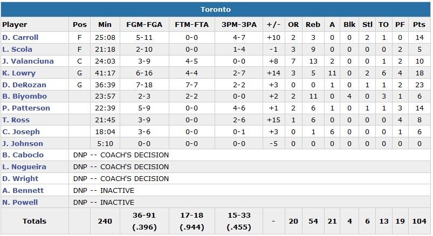Select the K. Lowry player link

[x=19, y=73]
